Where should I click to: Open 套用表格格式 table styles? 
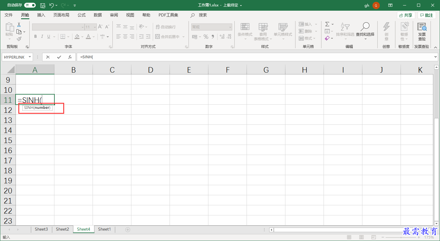pyautogui.click(x=263, y=32)
